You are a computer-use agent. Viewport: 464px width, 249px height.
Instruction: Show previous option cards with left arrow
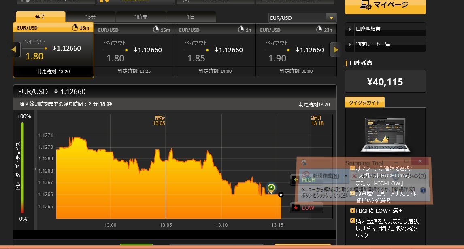click(x=15, y=50)
